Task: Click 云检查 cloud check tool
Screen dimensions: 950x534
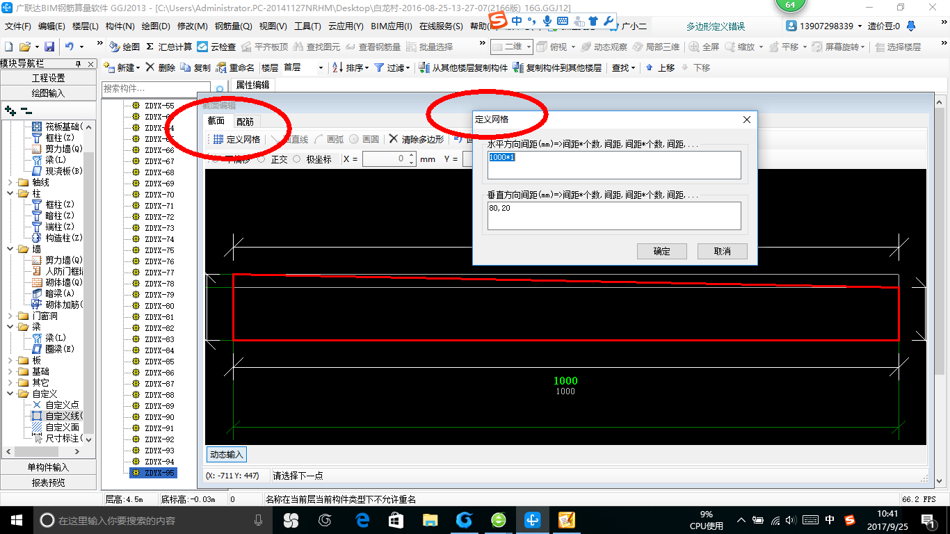Action: click(x=216, y=47)
